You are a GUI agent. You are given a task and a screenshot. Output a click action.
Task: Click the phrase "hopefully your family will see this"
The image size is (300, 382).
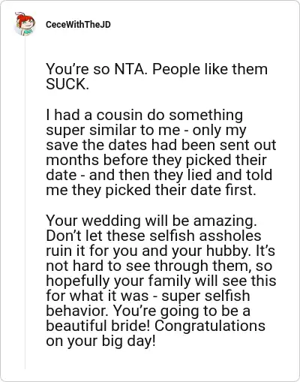161,281
